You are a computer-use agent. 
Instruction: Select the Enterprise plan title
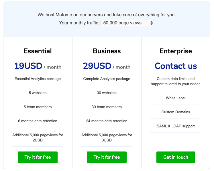click(x=176, y=51)
